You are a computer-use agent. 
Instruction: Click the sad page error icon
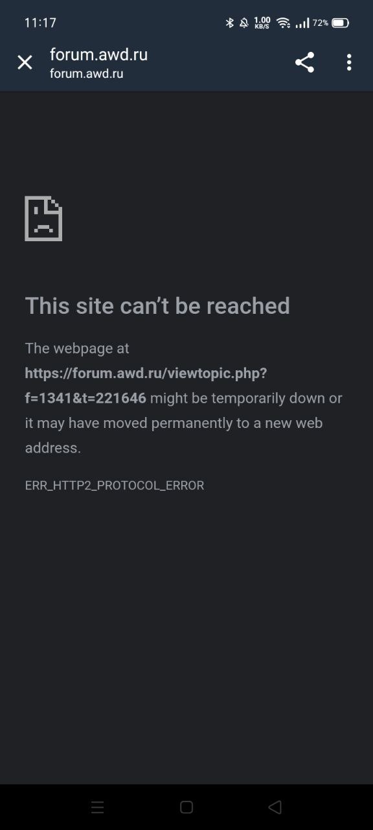point(43,219)
